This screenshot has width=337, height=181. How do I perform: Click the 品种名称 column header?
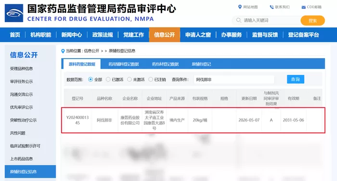click(104, 98)
